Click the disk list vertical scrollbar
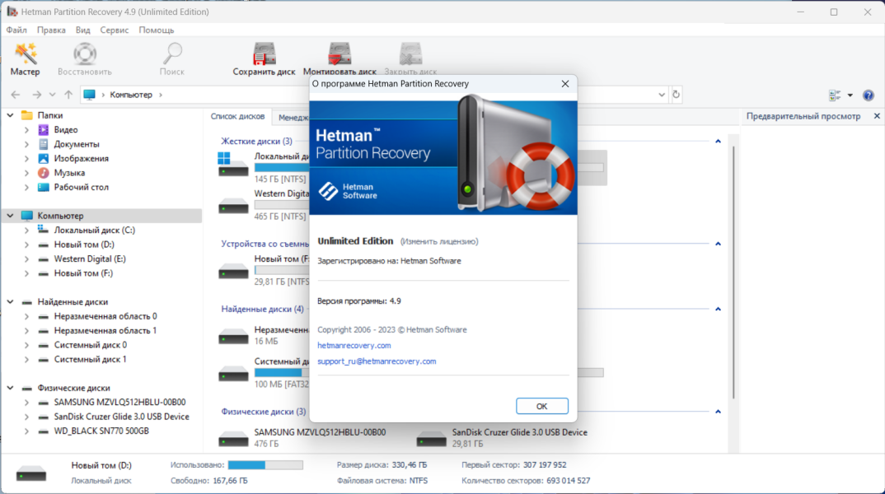Screen dimensions: 885x494 coord(733,272)
